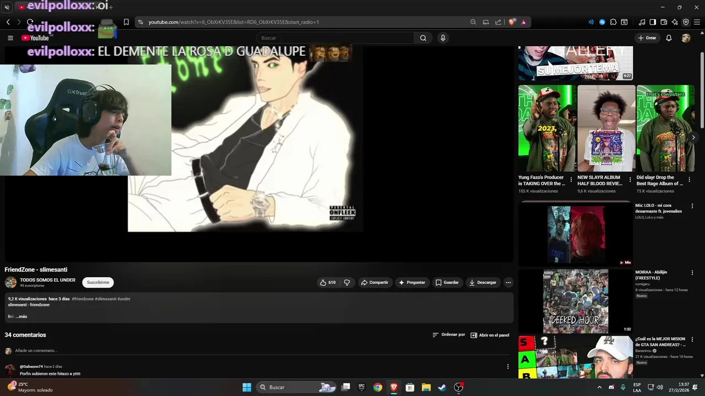Open the Brave Shields lion icon

[512, 22]
